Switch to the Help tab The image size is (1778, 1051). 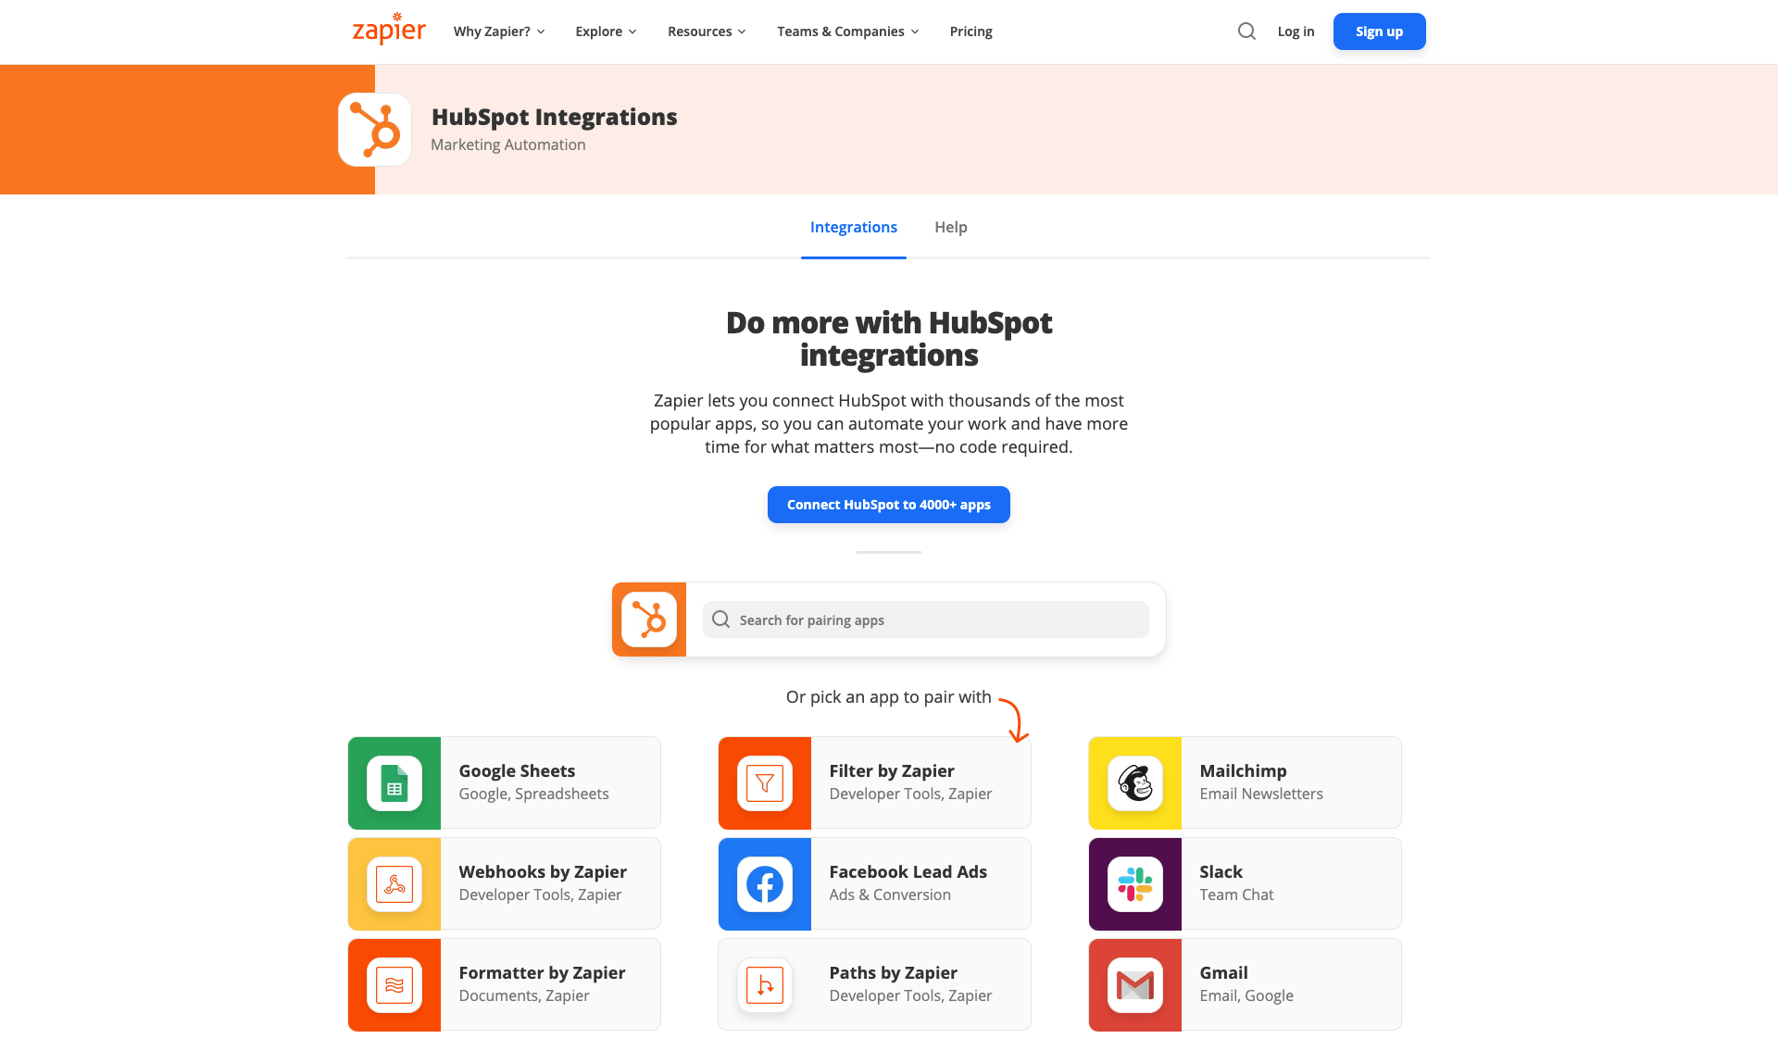(951, 227)
